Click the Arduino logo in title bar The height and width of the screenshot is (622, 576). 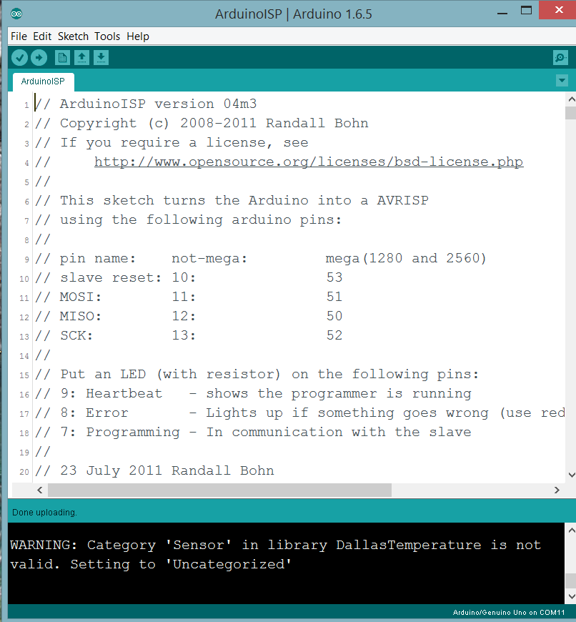coord(16,14)
